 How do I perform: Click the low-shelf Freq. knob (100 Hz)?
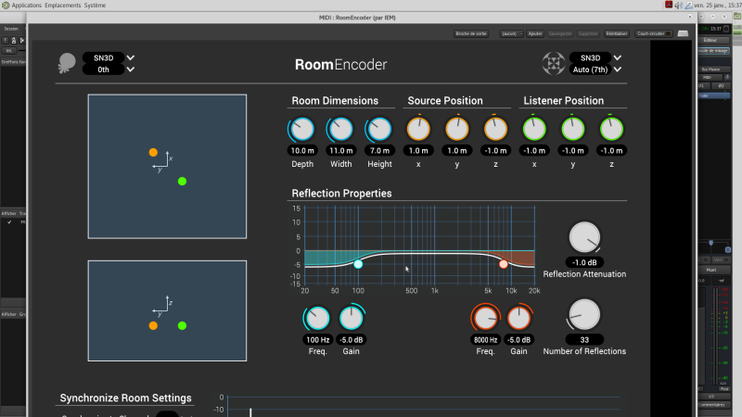tap(317, 318)
